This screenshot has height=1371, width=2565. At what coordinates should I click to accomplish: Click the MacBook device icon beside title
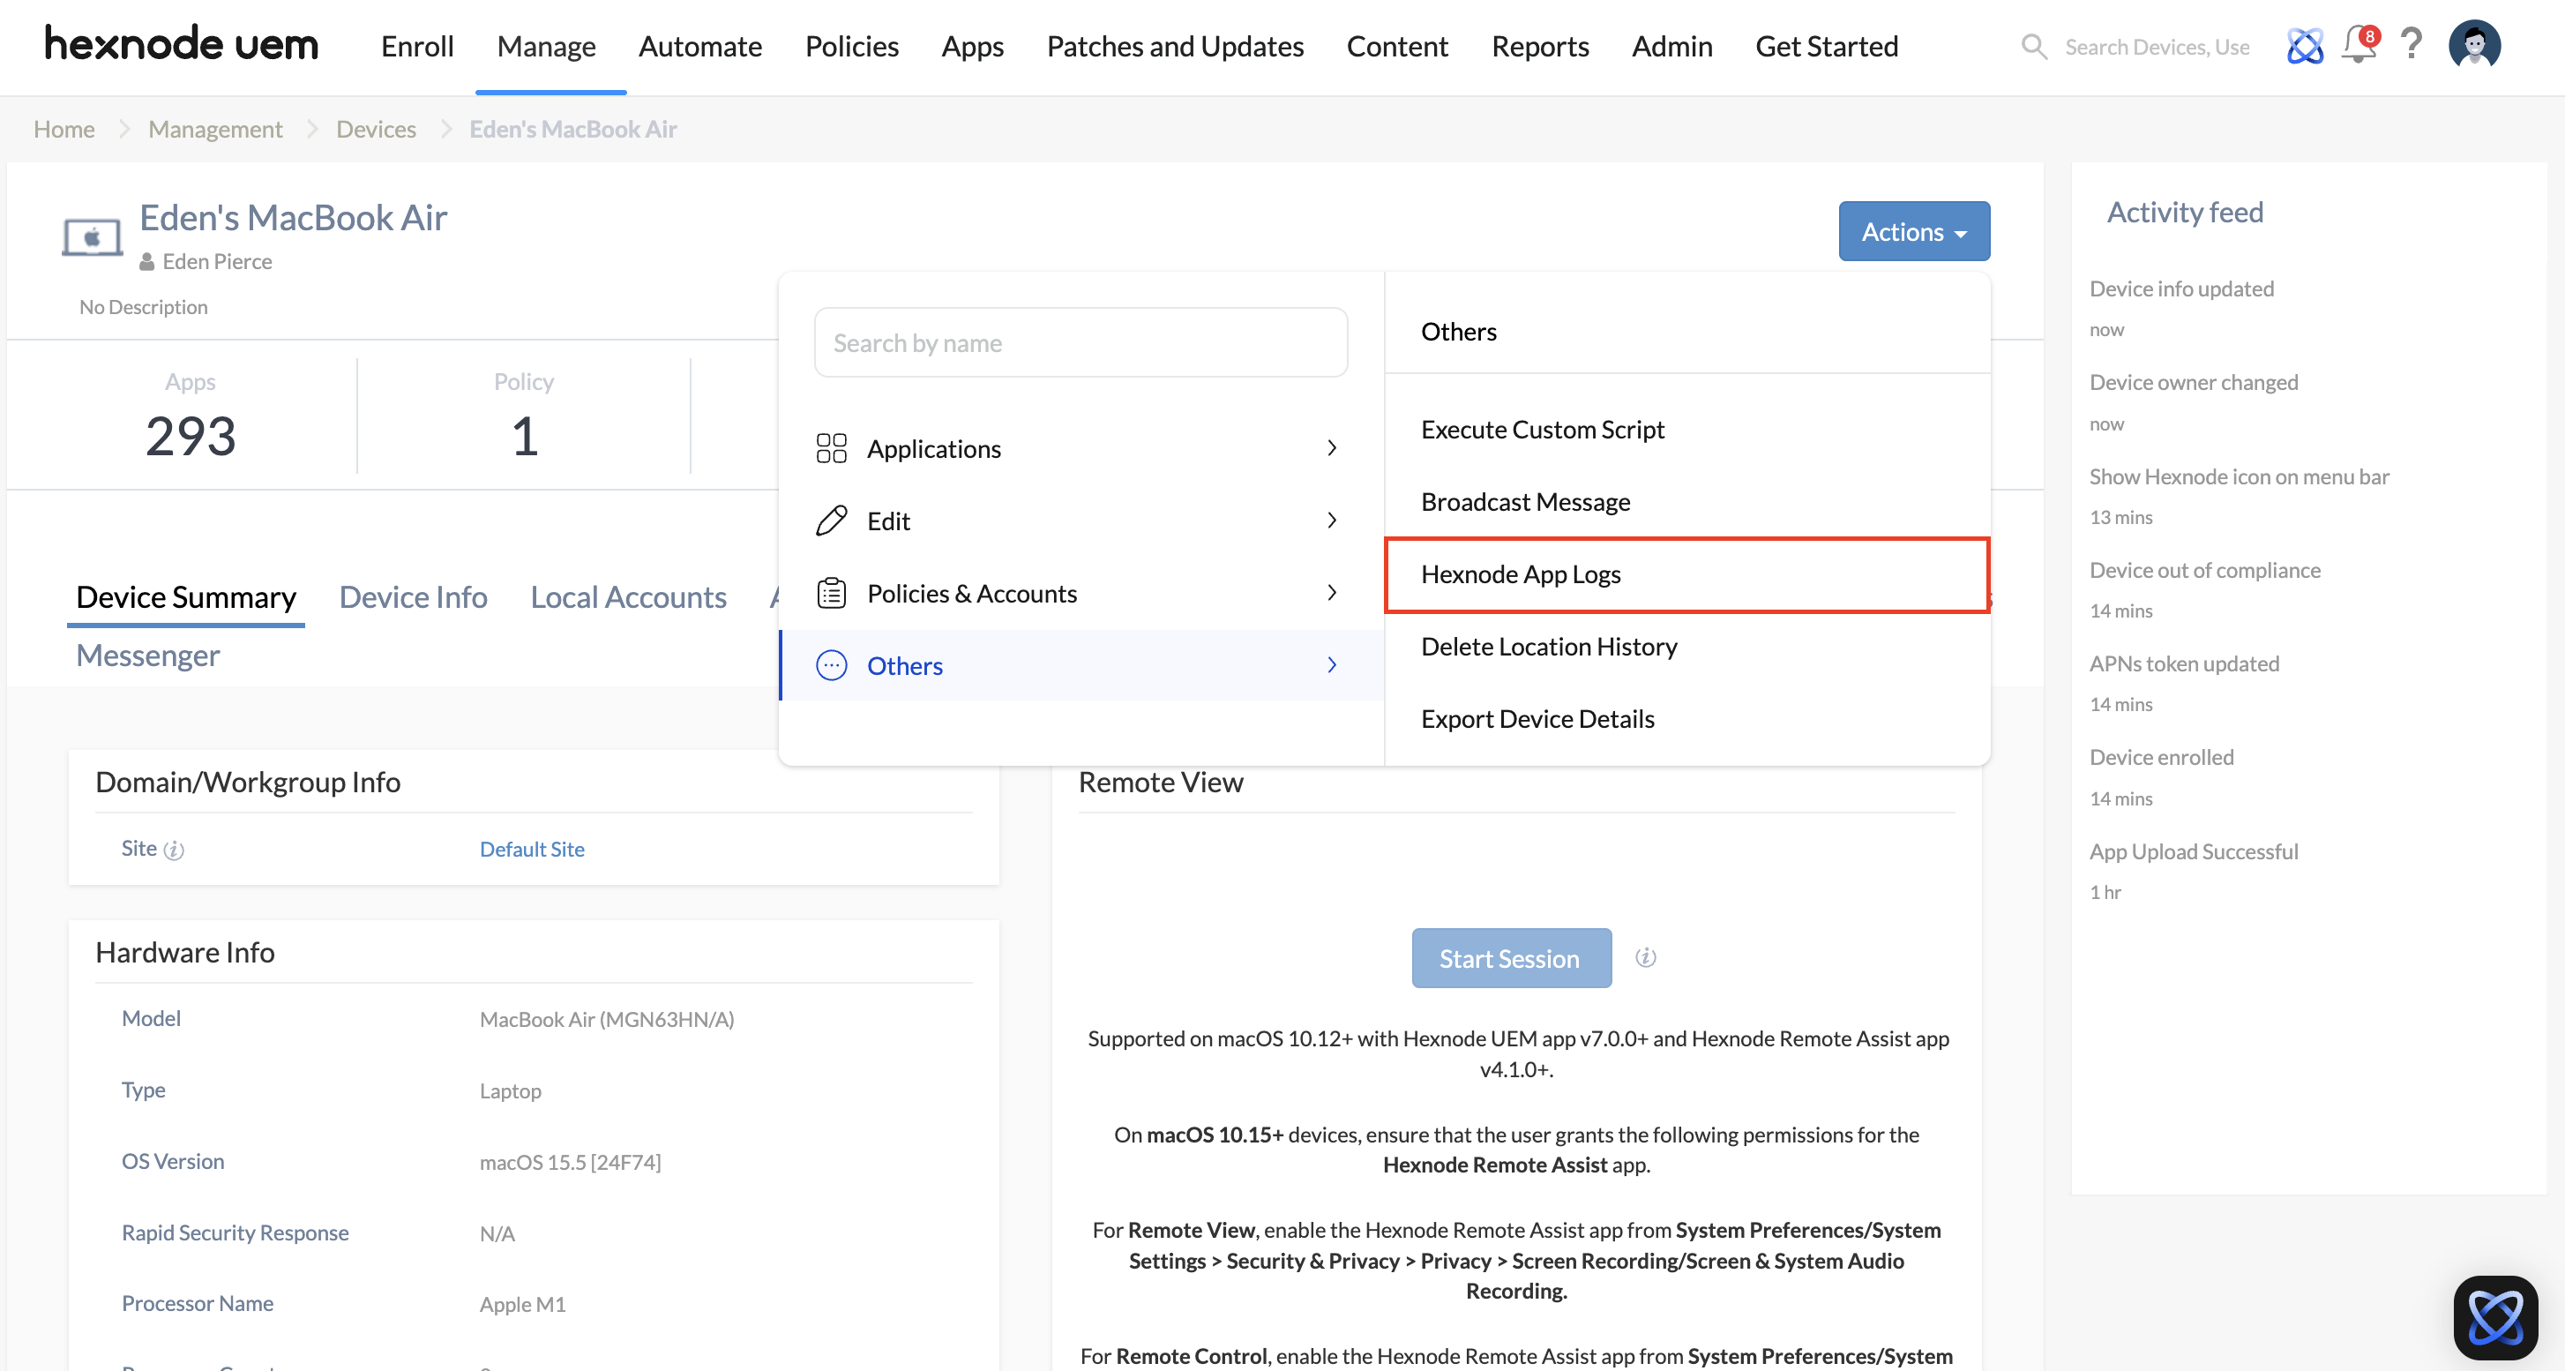92,237
